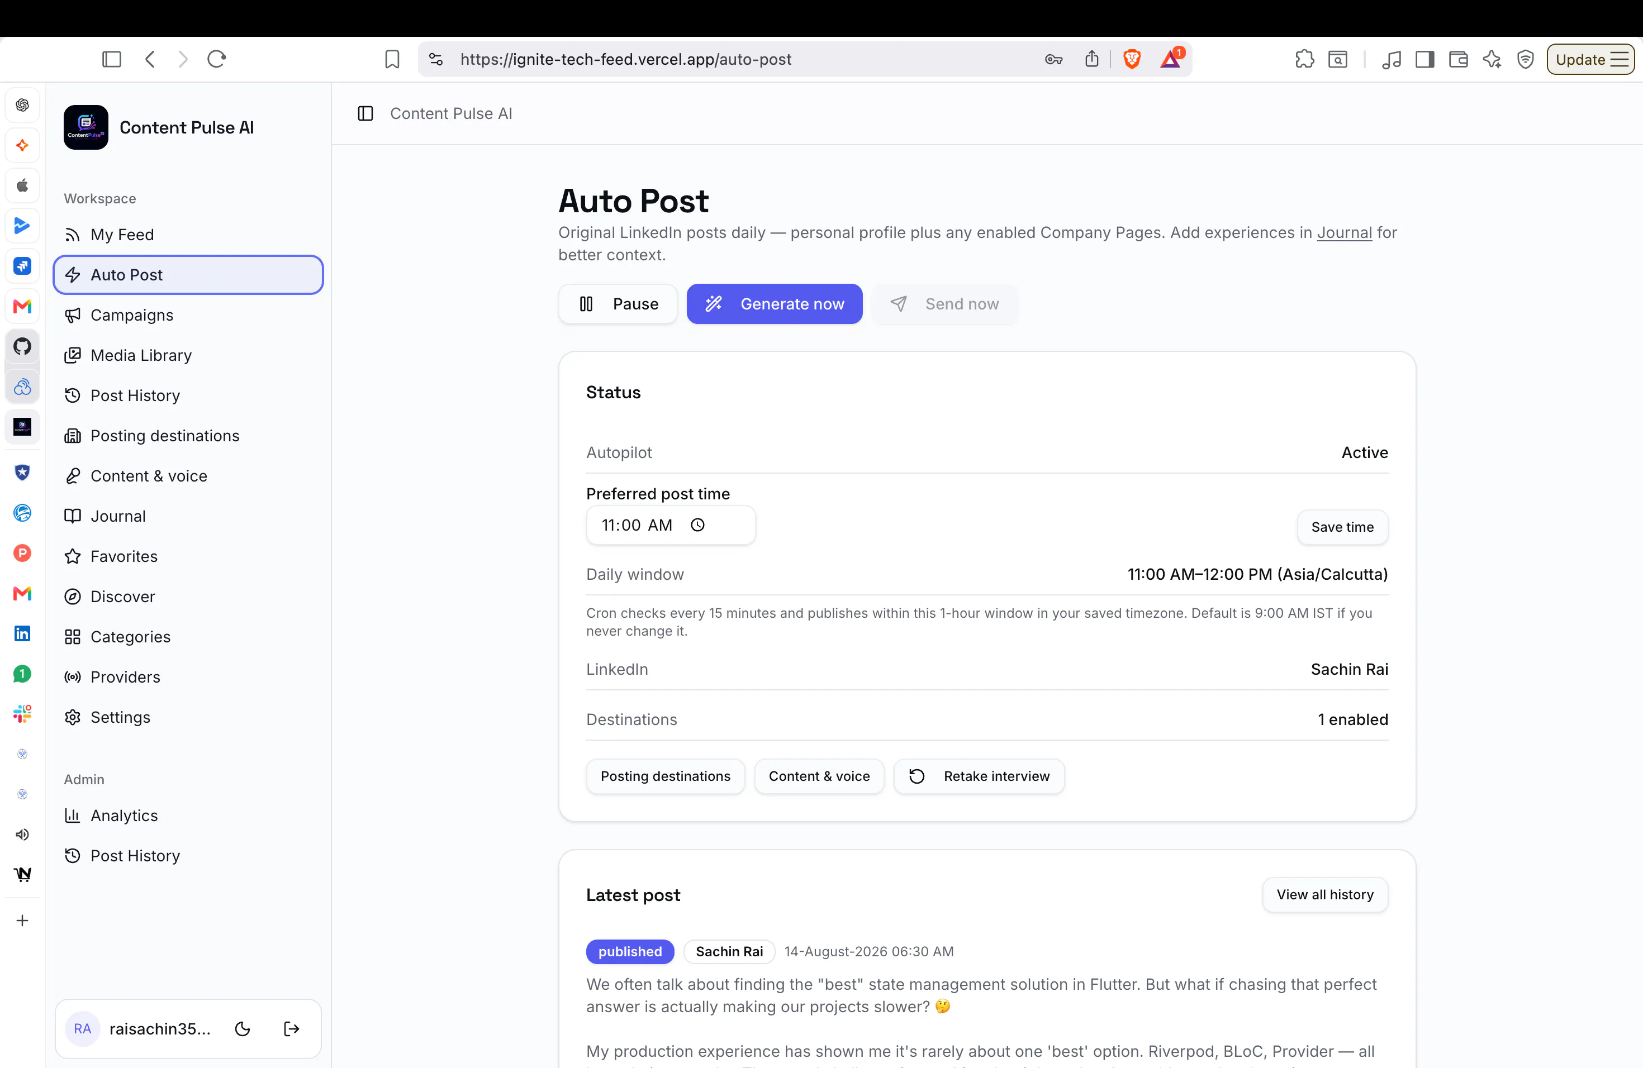
Task: Open the Journal sidebar item
Action: click(x=188, y=516)
